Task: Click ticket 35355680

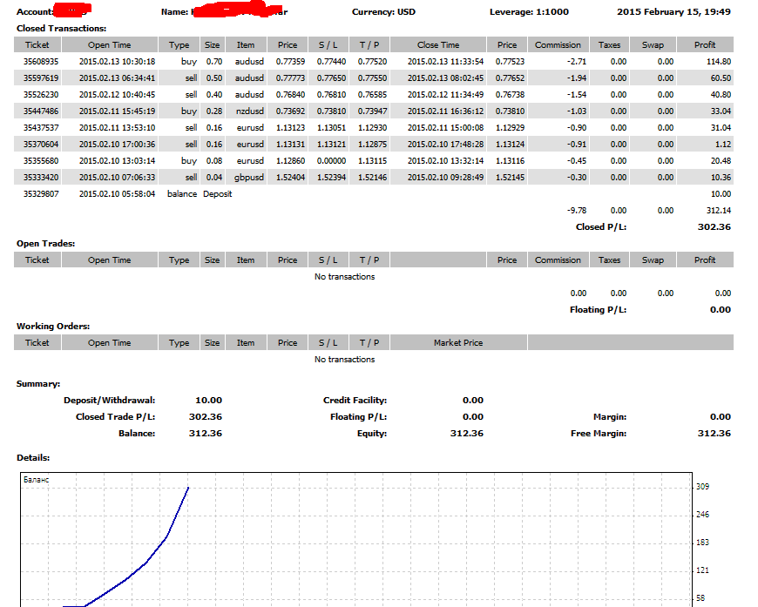Action: tap(41, 160)
